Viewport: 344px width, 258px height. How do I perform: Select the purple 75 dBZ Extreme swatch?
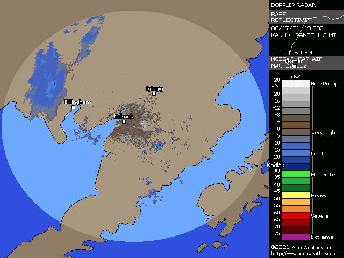(x=292, y=236)
